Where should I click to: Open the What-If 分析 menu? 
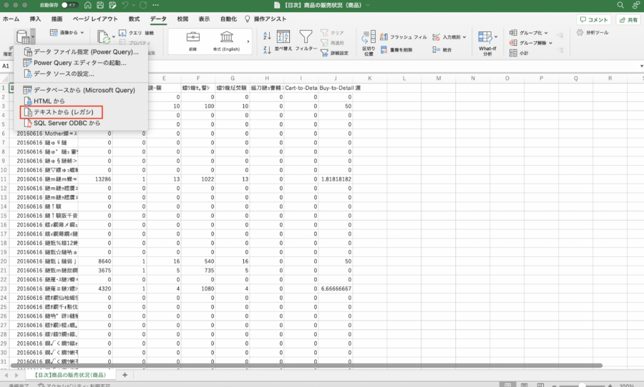coord(487,43)
